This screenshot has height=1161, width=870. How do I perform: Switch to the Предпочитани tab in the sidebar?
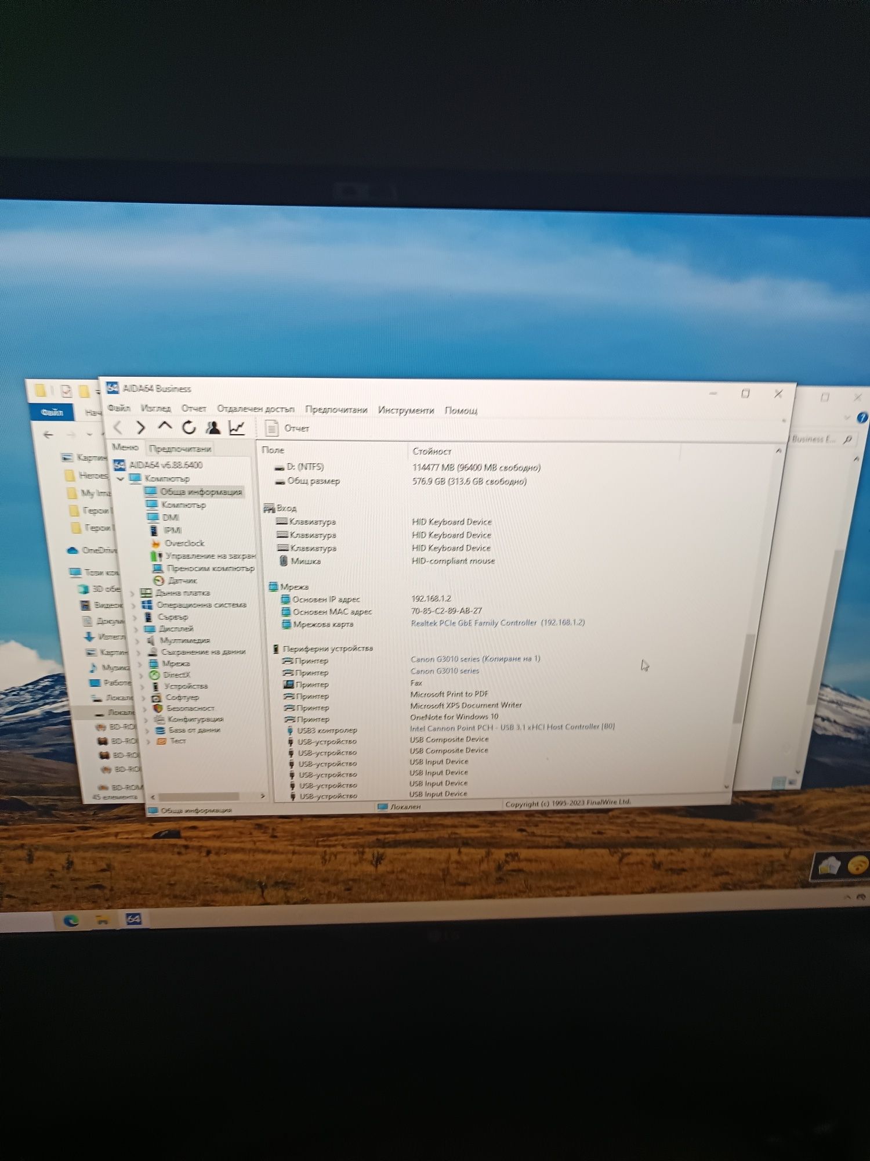(180, 449)
